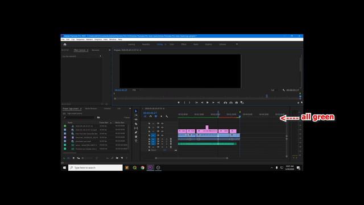Select the Slip tool
The width and height of the screenshot is (364, 205).
click(136, 128)
